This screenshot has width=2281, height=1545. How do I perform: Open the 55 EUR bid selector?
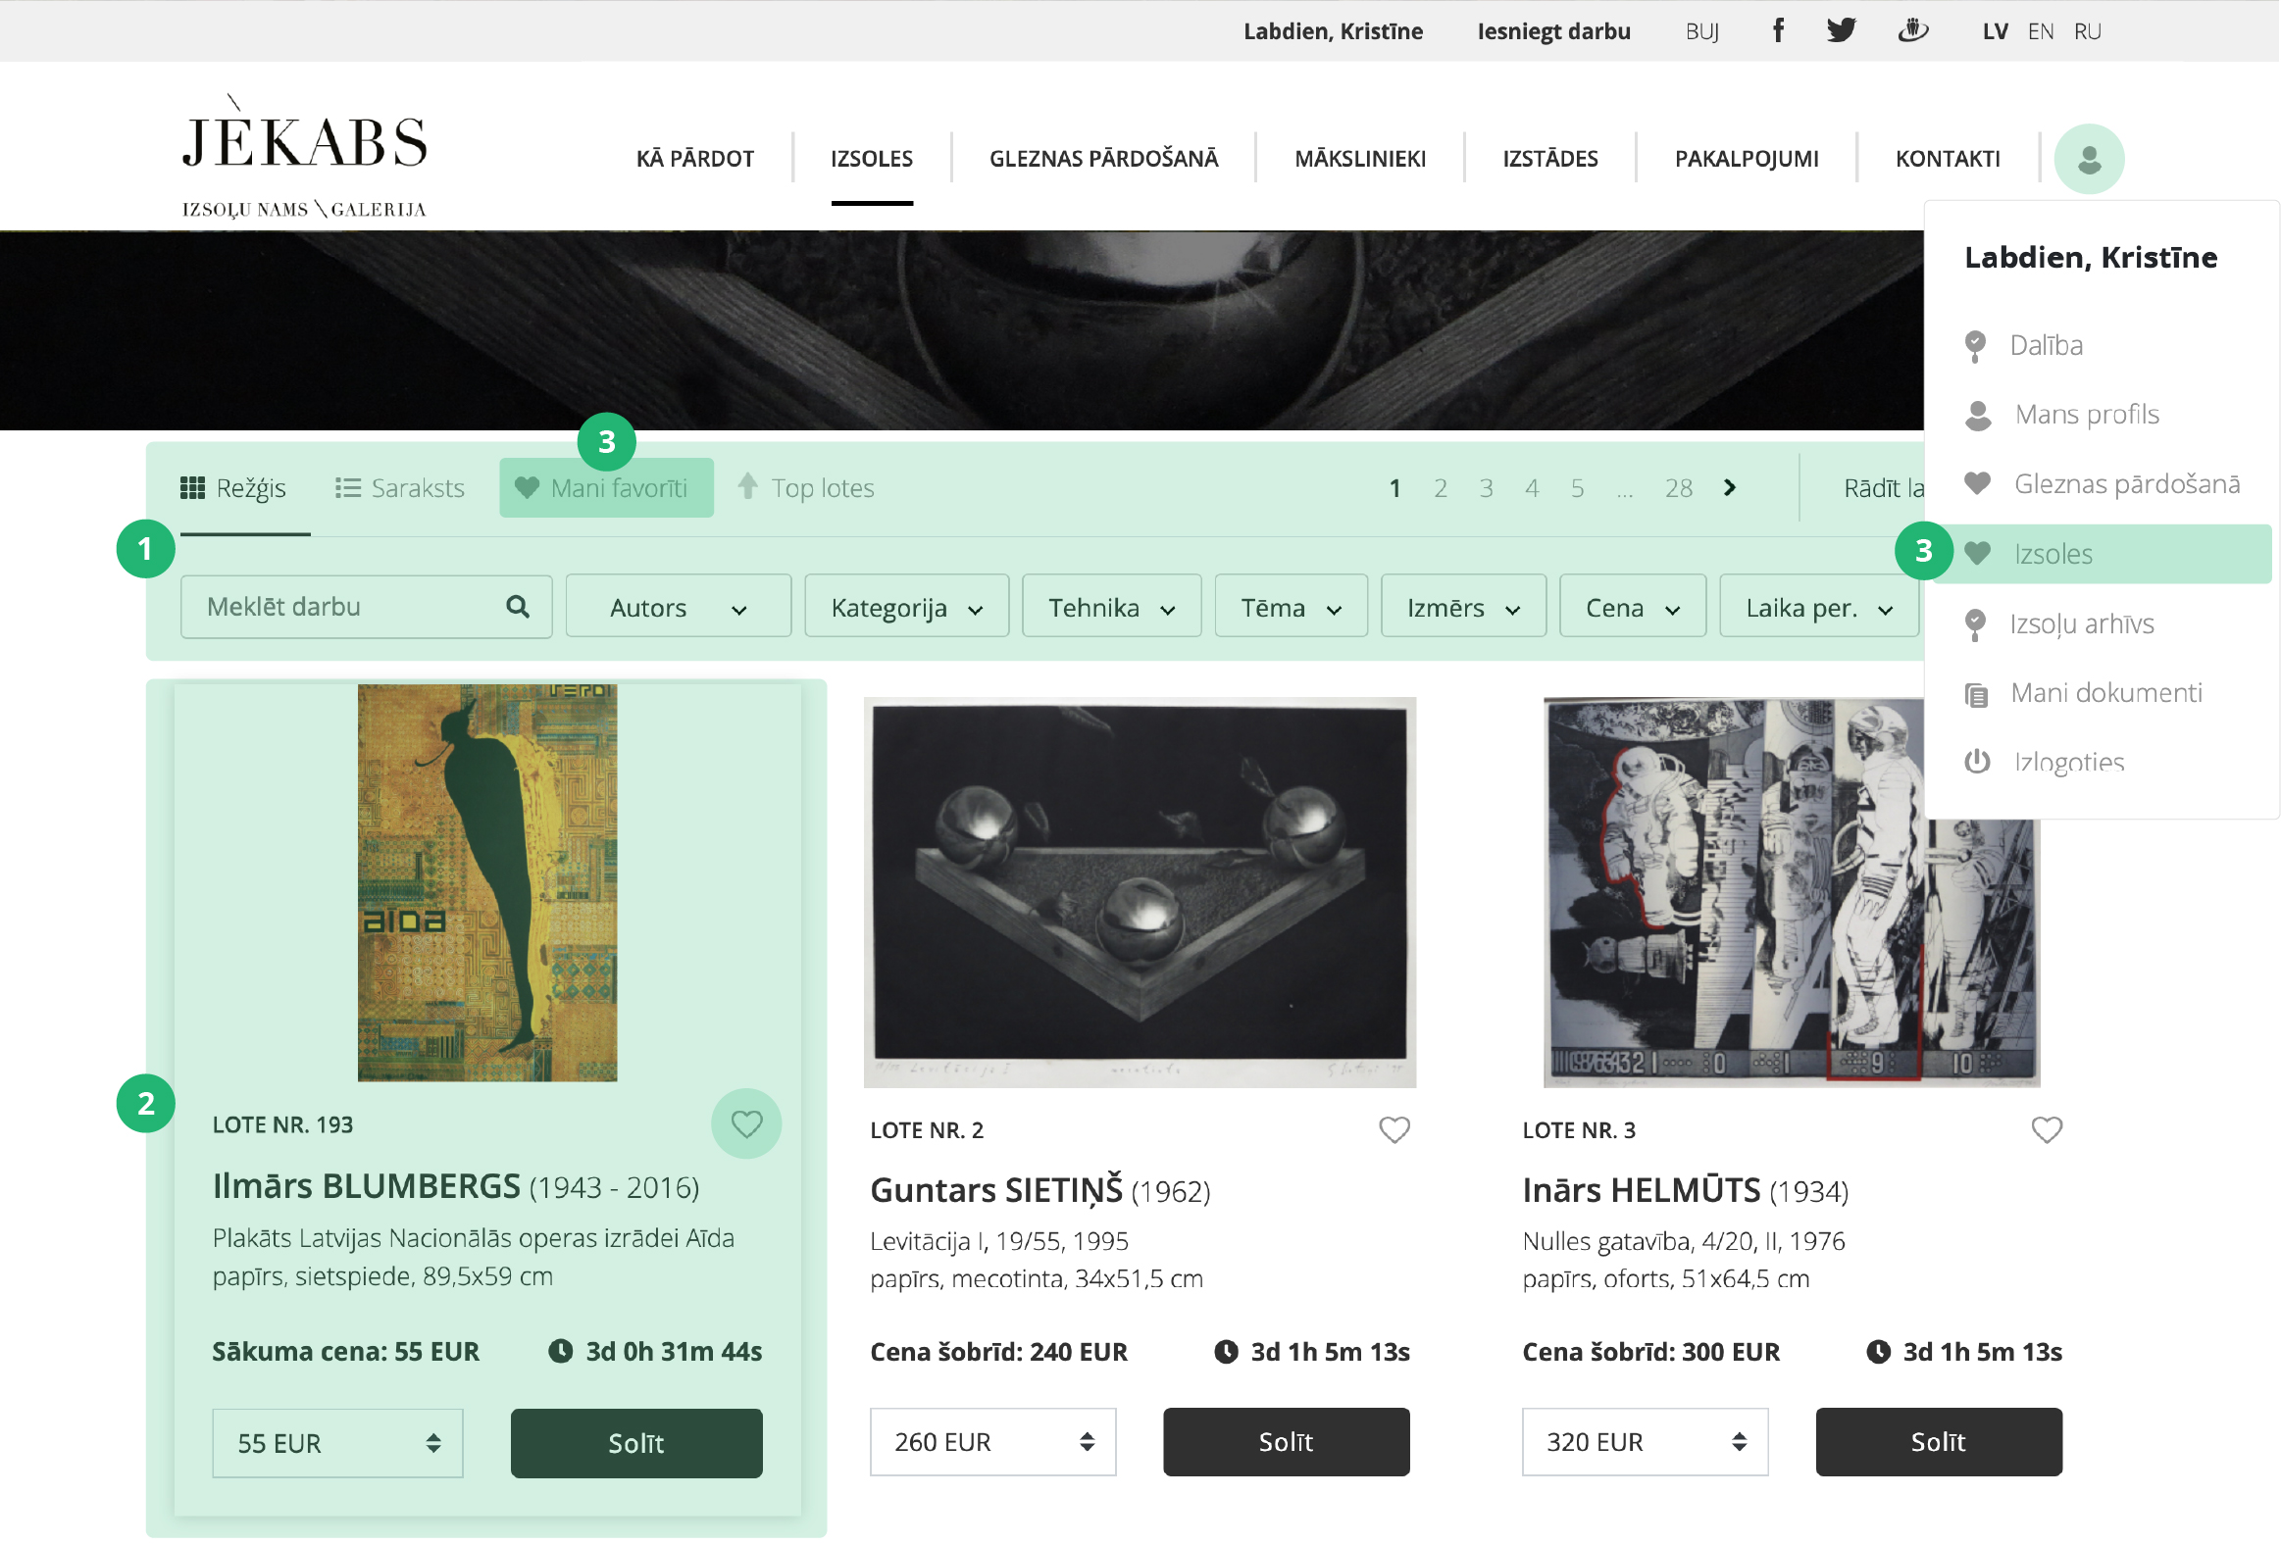click(x=337, y=1443)
